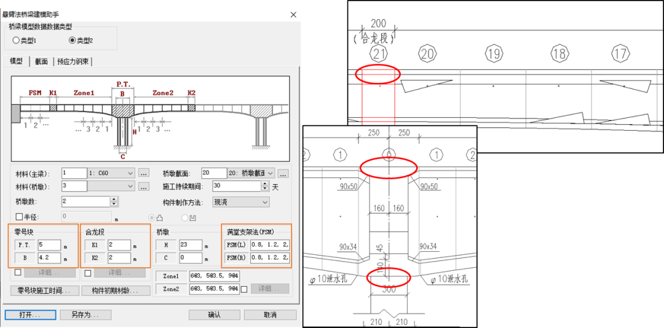Viewport: 664px width, 328px height.
Task: Click the ... button beside 材料(桥墩) dropdown
Action: pos(143,186)
